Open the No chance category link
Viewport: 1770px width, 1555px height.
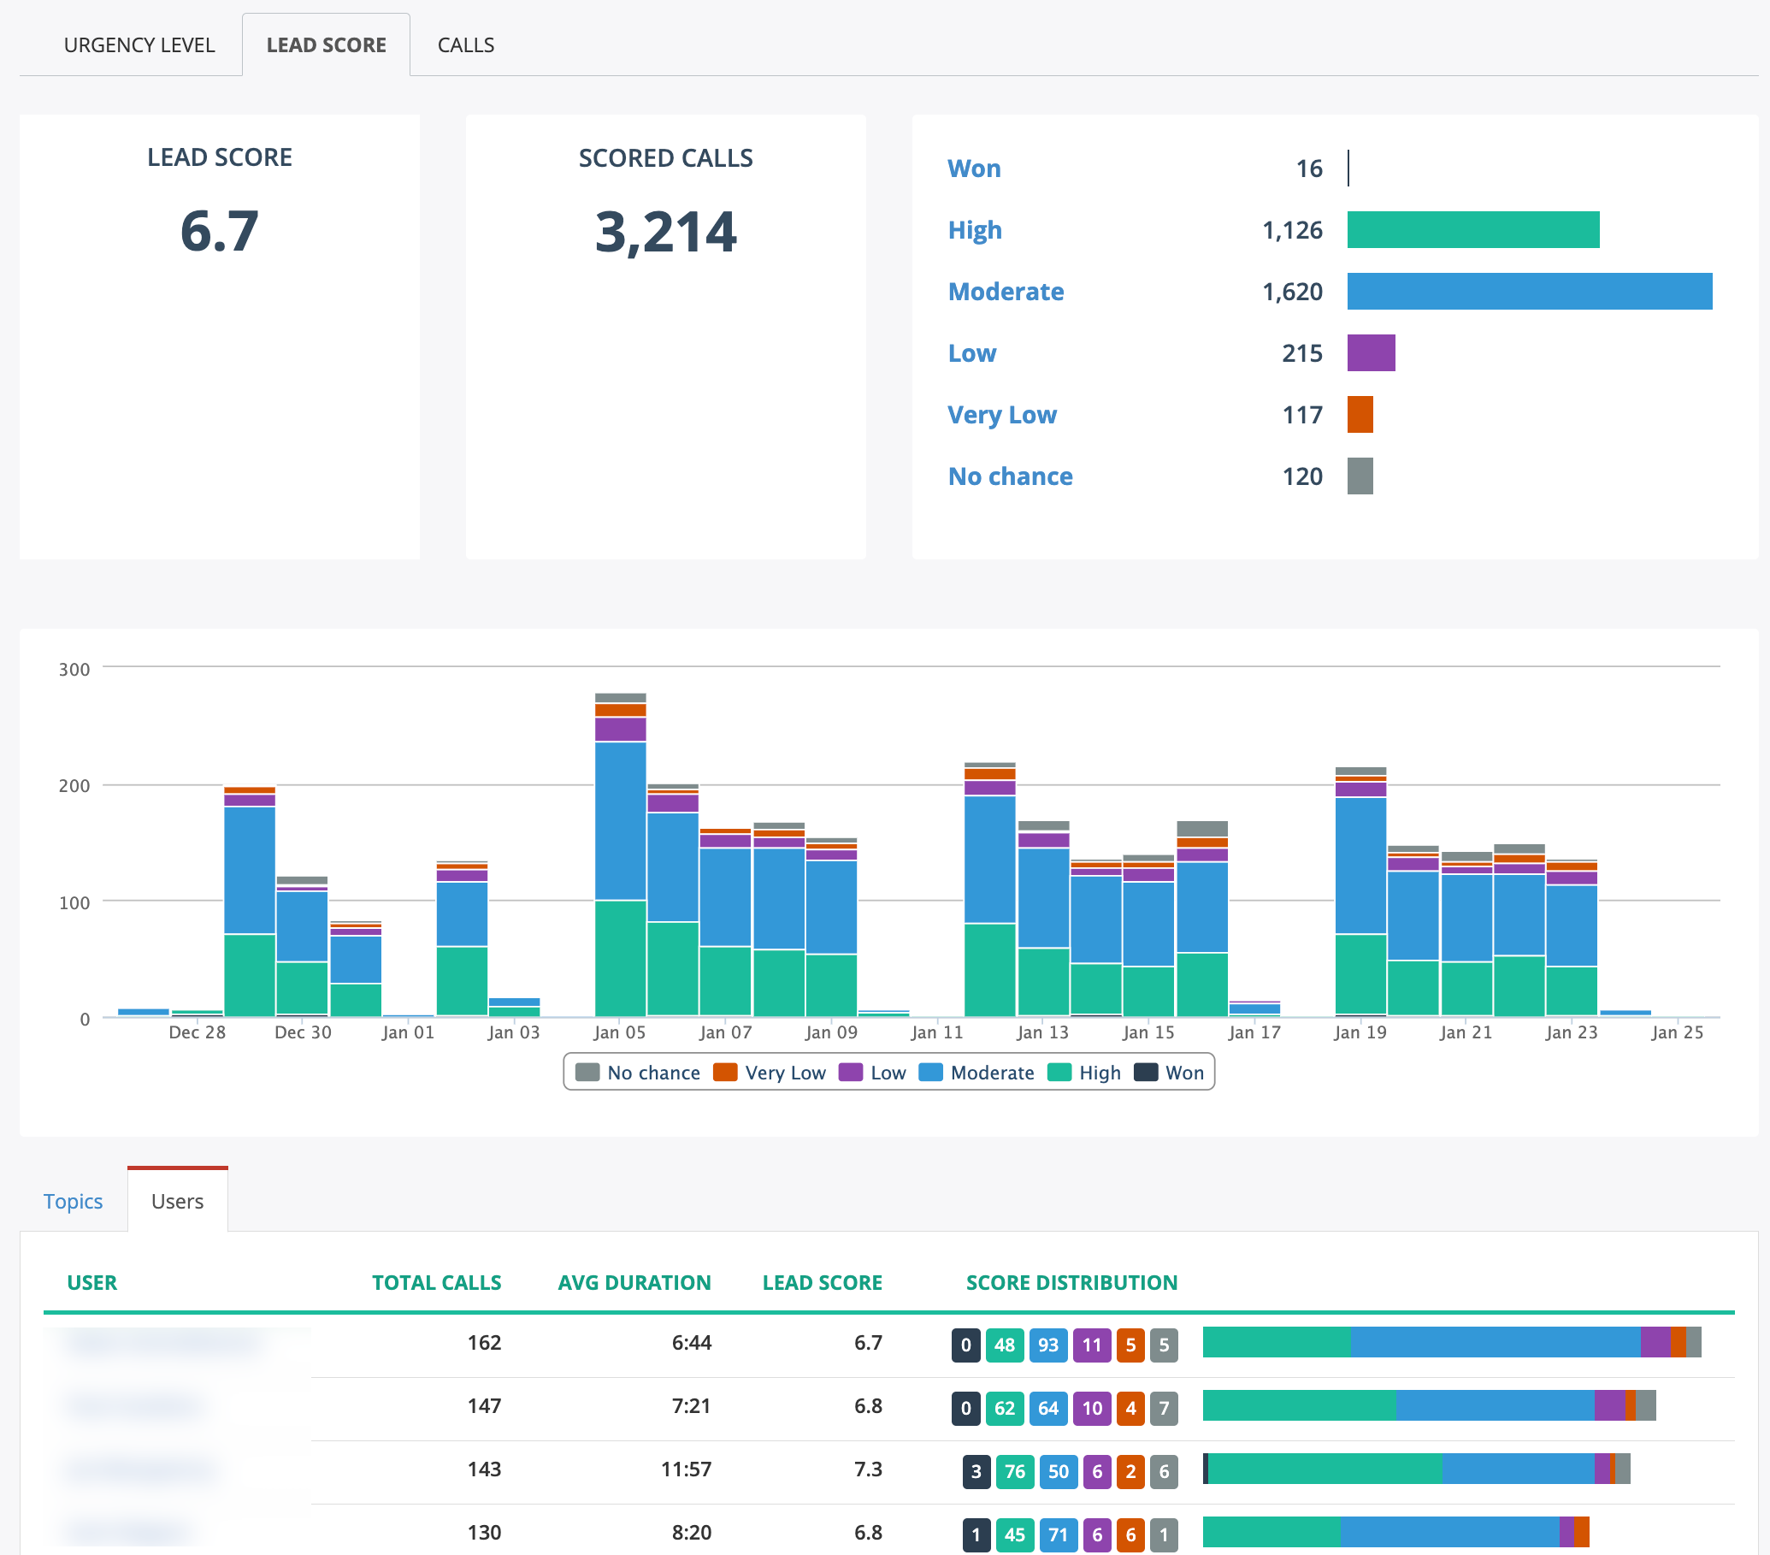1010,476
